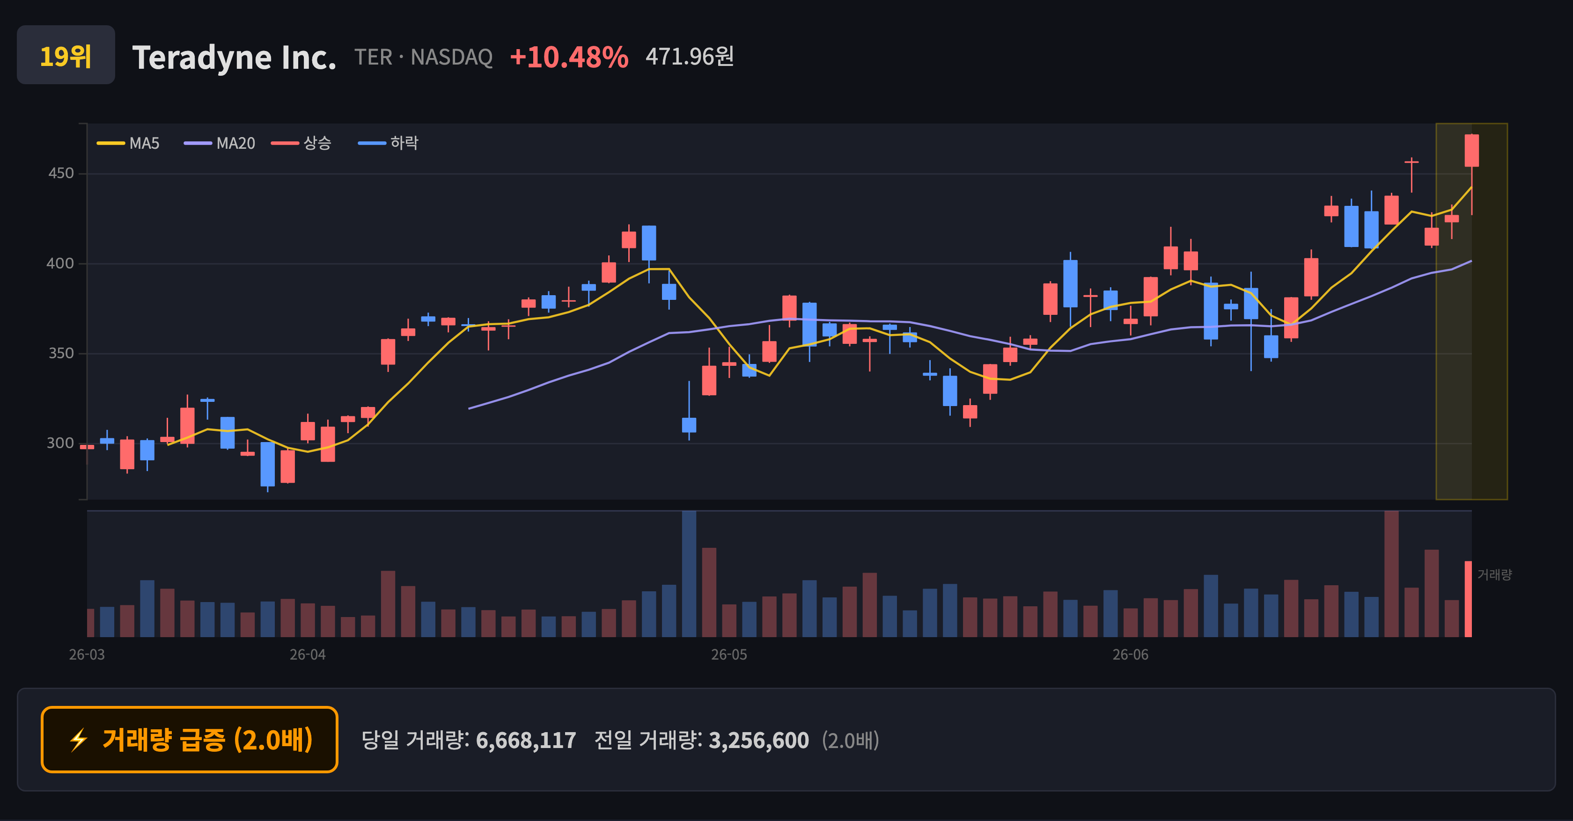The width and height of the screenshot is (1573, 821).
Task: Click the latest bright red volume bar
Action: (1469, 599)
